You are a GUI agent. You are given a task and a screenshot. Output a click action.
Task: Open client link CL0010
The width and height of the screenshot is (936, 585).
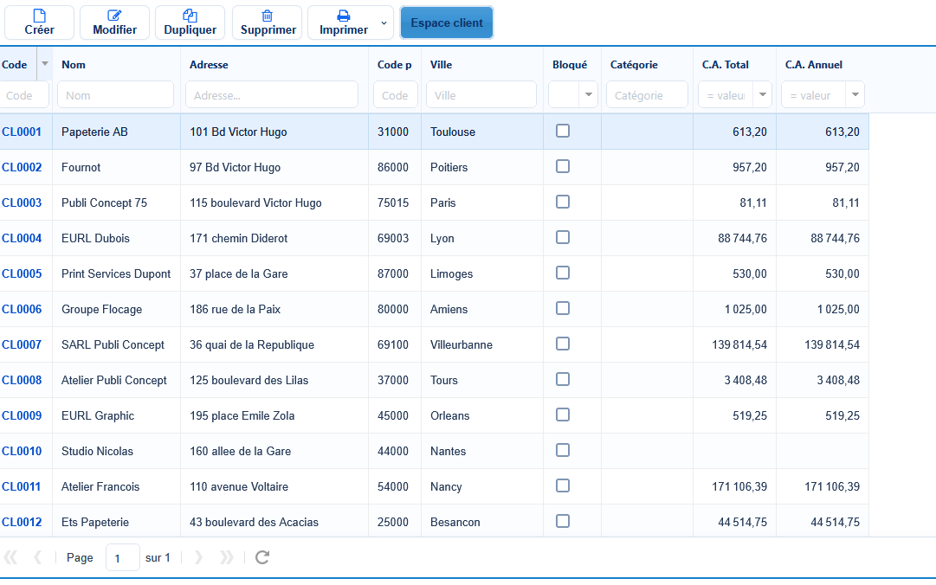point(22,452)
